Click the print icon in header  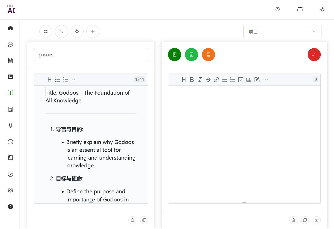click(x=300, y=10)
